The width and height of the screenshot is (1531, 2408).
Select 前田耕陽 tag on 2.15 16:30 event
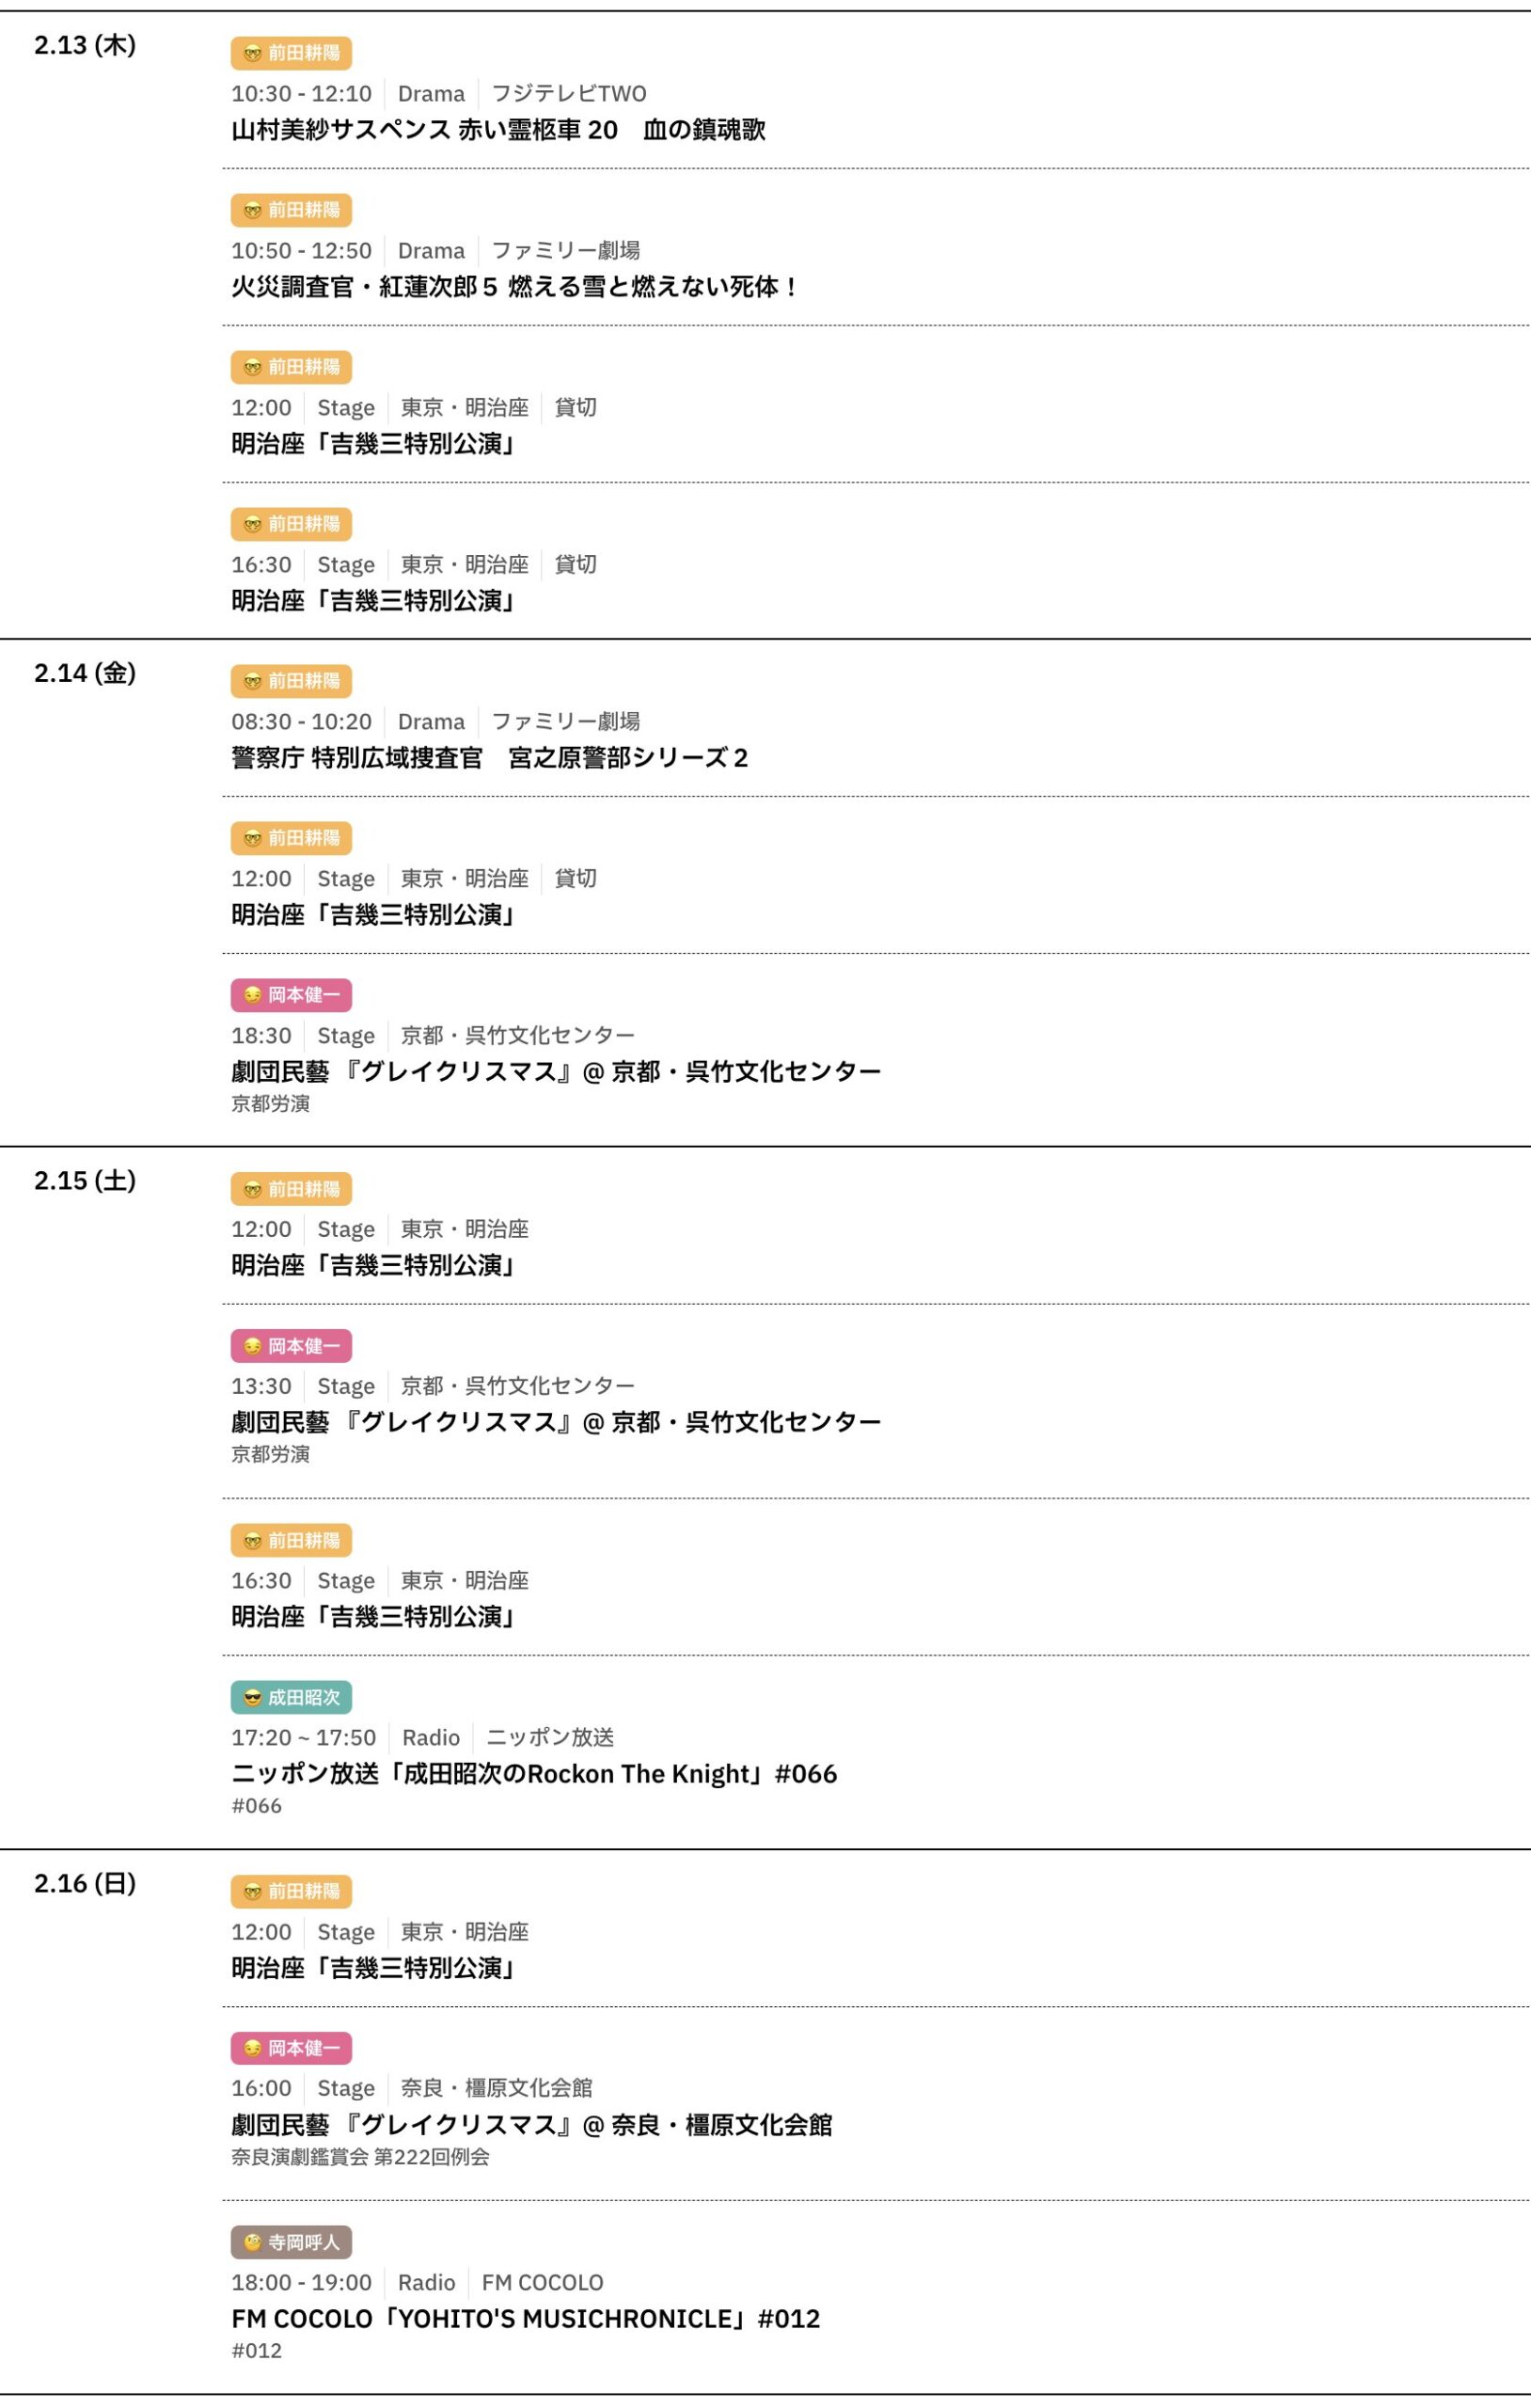291,1541
